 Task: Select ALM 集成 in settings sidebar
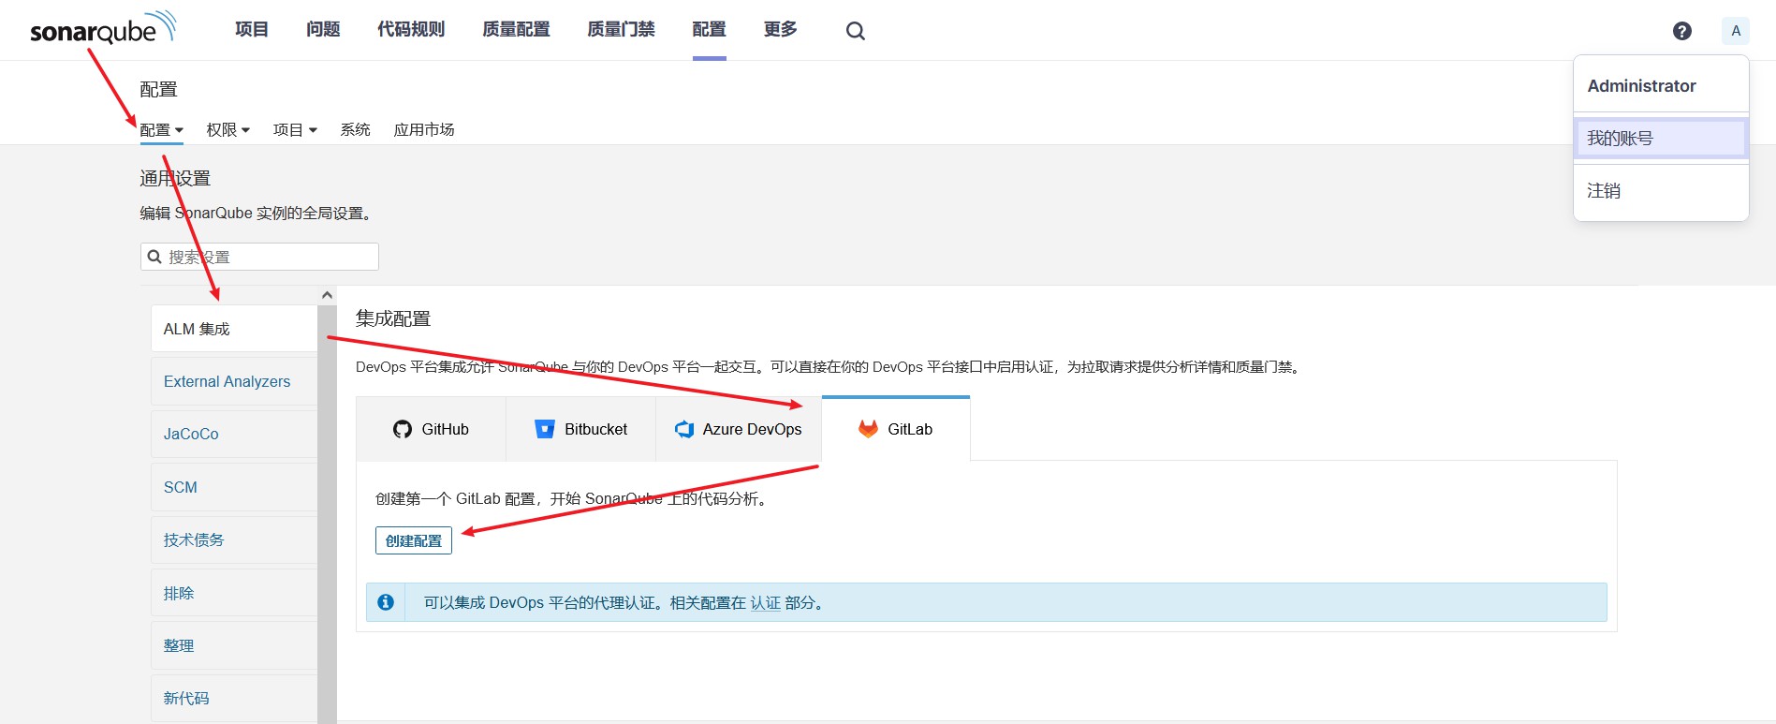234,329
